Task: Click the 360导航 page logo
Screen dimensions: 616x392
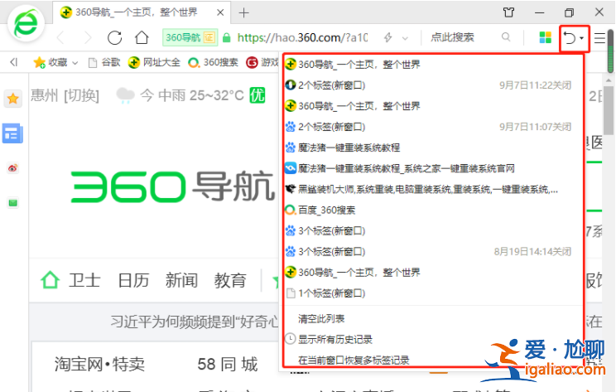Action: click(x=173, y=186)
